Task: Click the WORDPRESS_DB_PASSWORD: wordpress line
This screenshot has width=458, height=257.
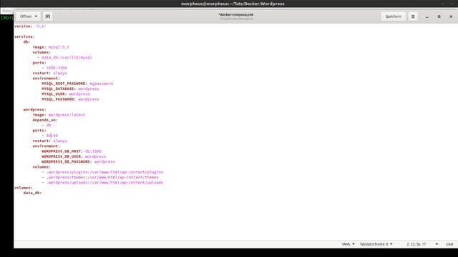Action: tap(78, 162)
